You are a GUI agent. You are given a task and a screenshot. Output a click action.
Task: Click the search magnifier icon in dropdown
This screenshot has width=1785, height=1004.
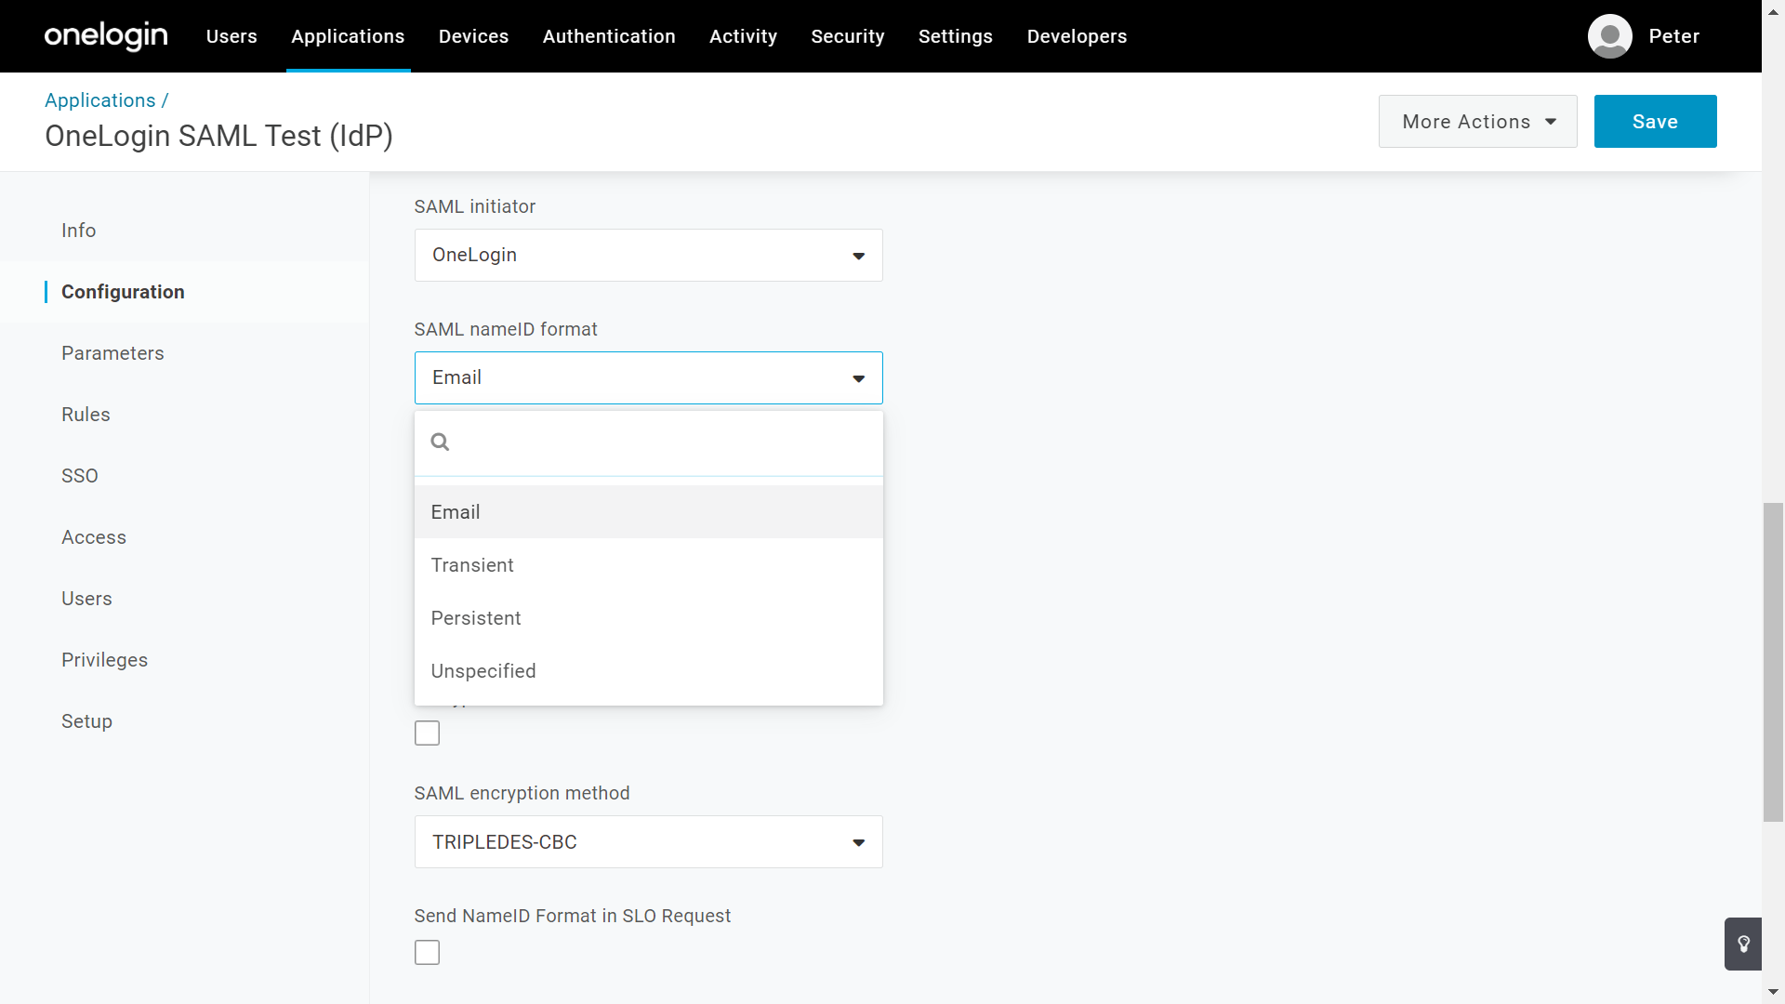coord(441,443)
